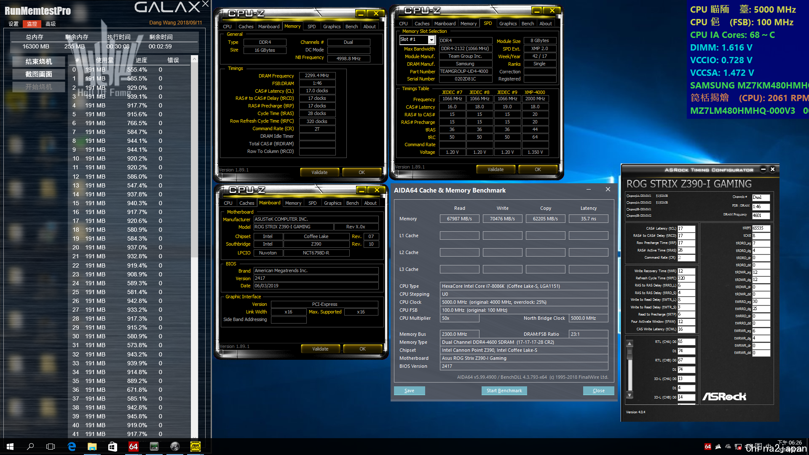
Task: Click CPU Type field in AIDA64
Action: pyautogui.click(x=524, y=286)
